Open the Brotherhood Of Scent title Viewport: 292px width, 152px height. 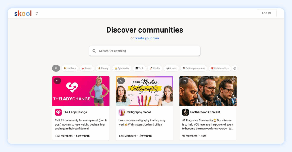pyautogui.click(x=205, y=112)
